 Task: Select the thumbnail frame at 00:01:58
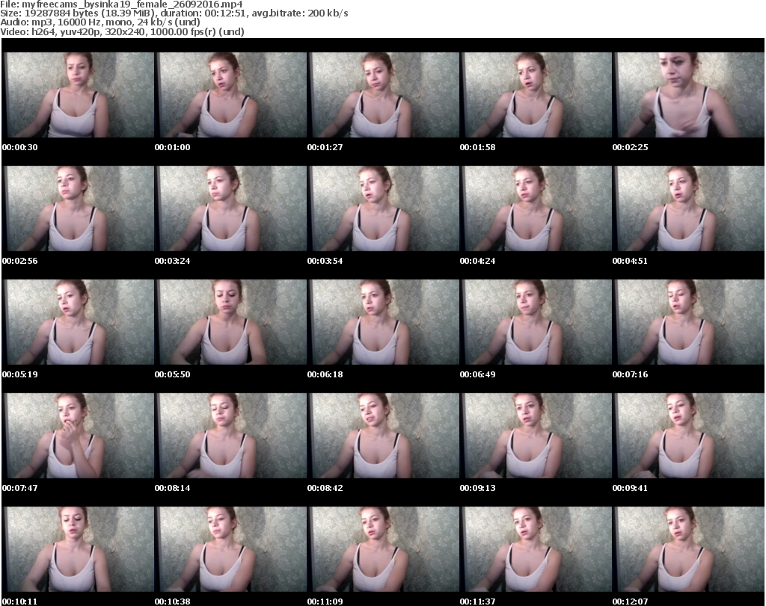[x=536, y=95]
